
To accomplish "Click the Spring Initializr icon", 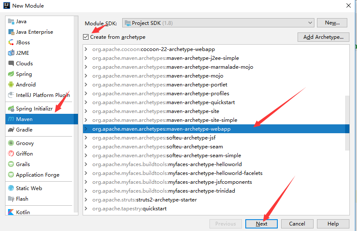I will [11, 109].
